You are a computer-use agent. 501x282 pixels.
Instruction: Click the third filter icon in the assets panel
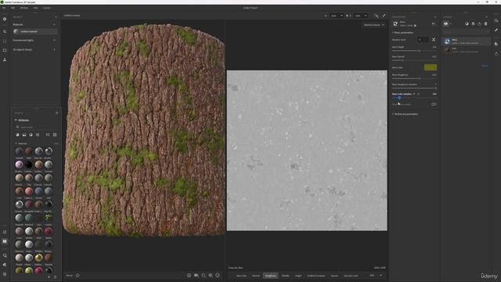click(31, 135)
